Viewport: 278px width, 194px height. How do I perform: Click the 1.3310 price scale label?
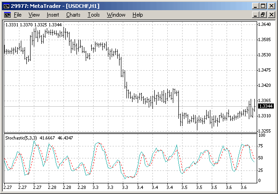[265, 116]
